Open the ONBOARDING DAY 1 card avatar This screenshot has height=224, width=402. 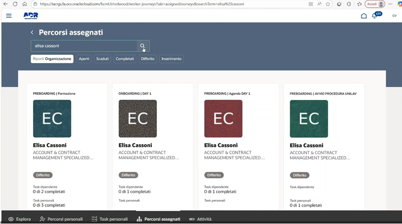[138, 119]
